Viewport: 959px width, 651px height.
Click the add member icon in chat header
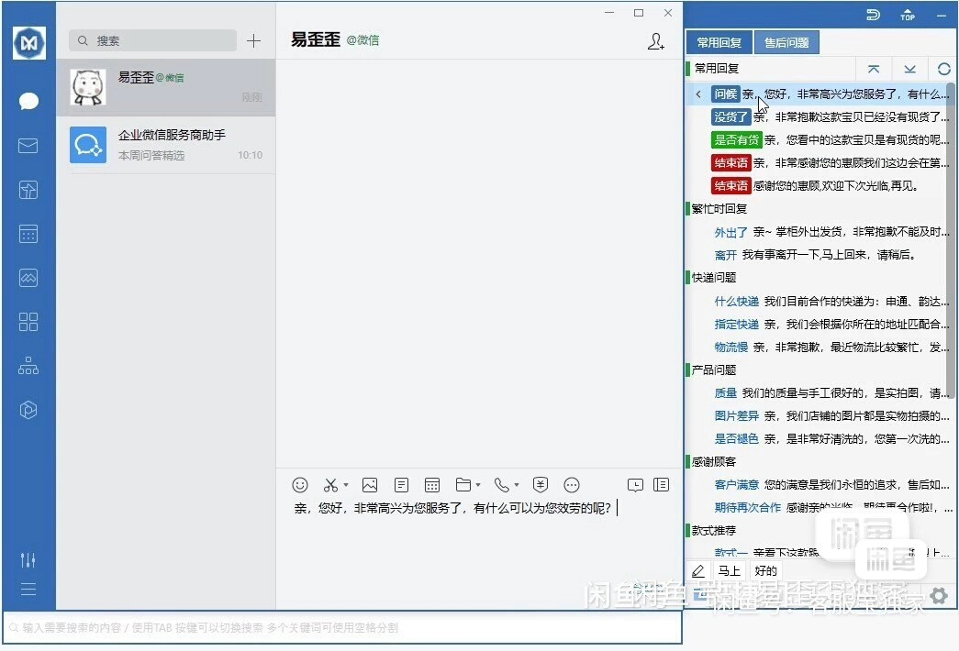click(x=655, y=41)
